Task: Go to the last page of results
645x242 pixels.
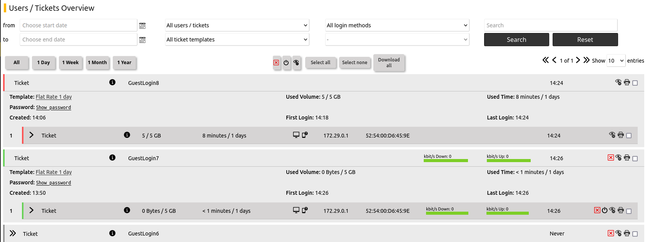Action: coord(587,60)
